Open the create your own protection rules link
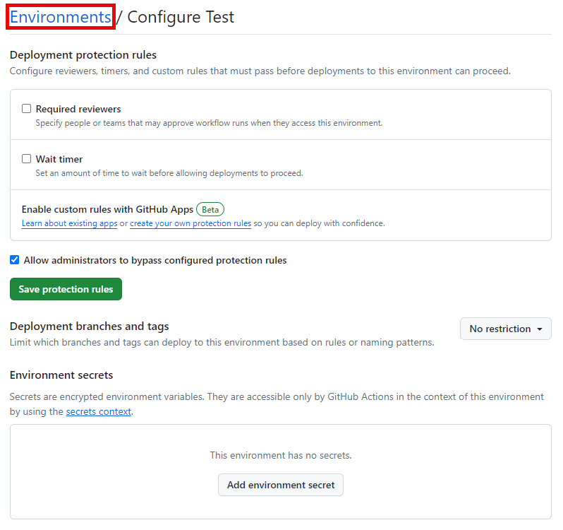This screenshot has width=563, height=530. [x=190, y=223]
